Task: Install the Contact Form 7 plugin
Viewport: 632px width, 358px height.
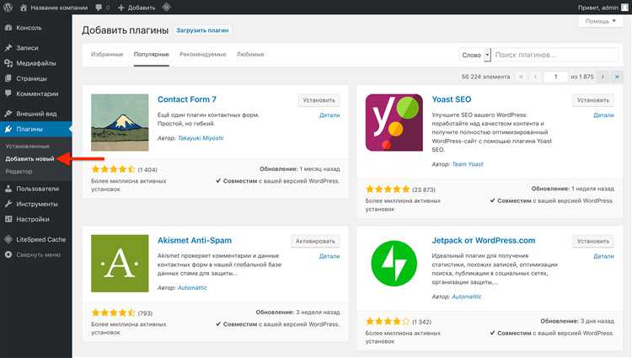Action: (319, 100)
